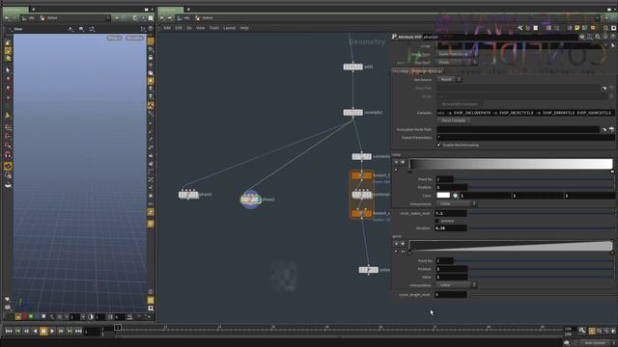Image resolution: width=618 pixels, height=347 pixels.
Task: Click gear settings icon in parameter header
Action: [x=582, y=37]
